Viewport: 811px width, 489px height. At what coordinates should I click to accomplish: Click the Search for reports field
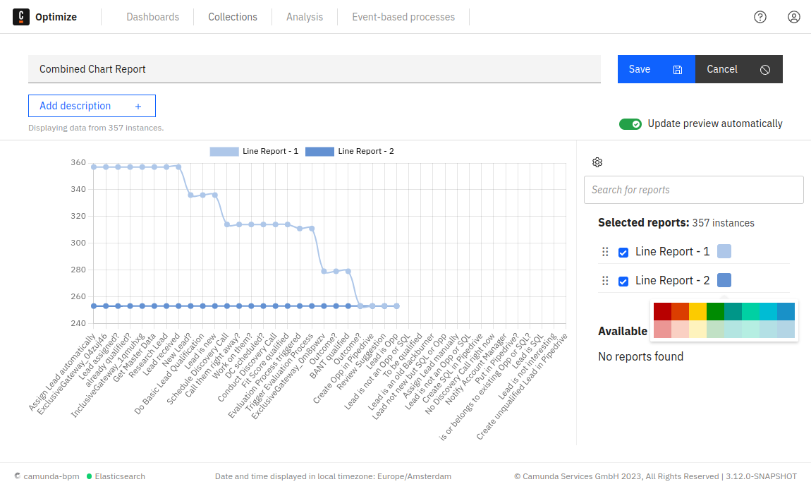tap(693, 189)
